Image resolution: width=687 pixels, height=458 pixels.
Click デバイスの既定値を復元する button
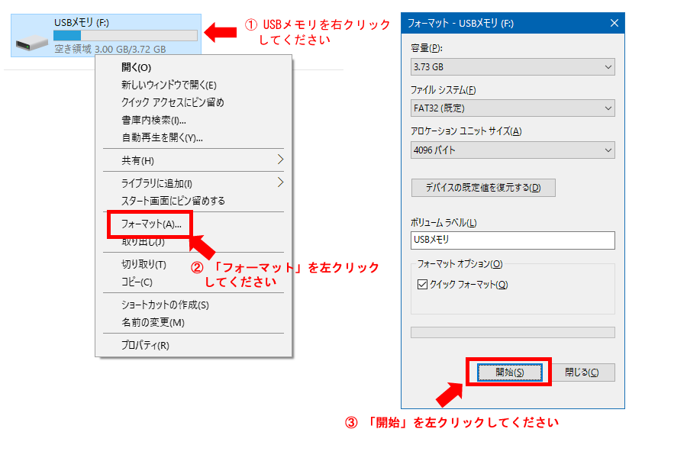[x=483, y=188]
